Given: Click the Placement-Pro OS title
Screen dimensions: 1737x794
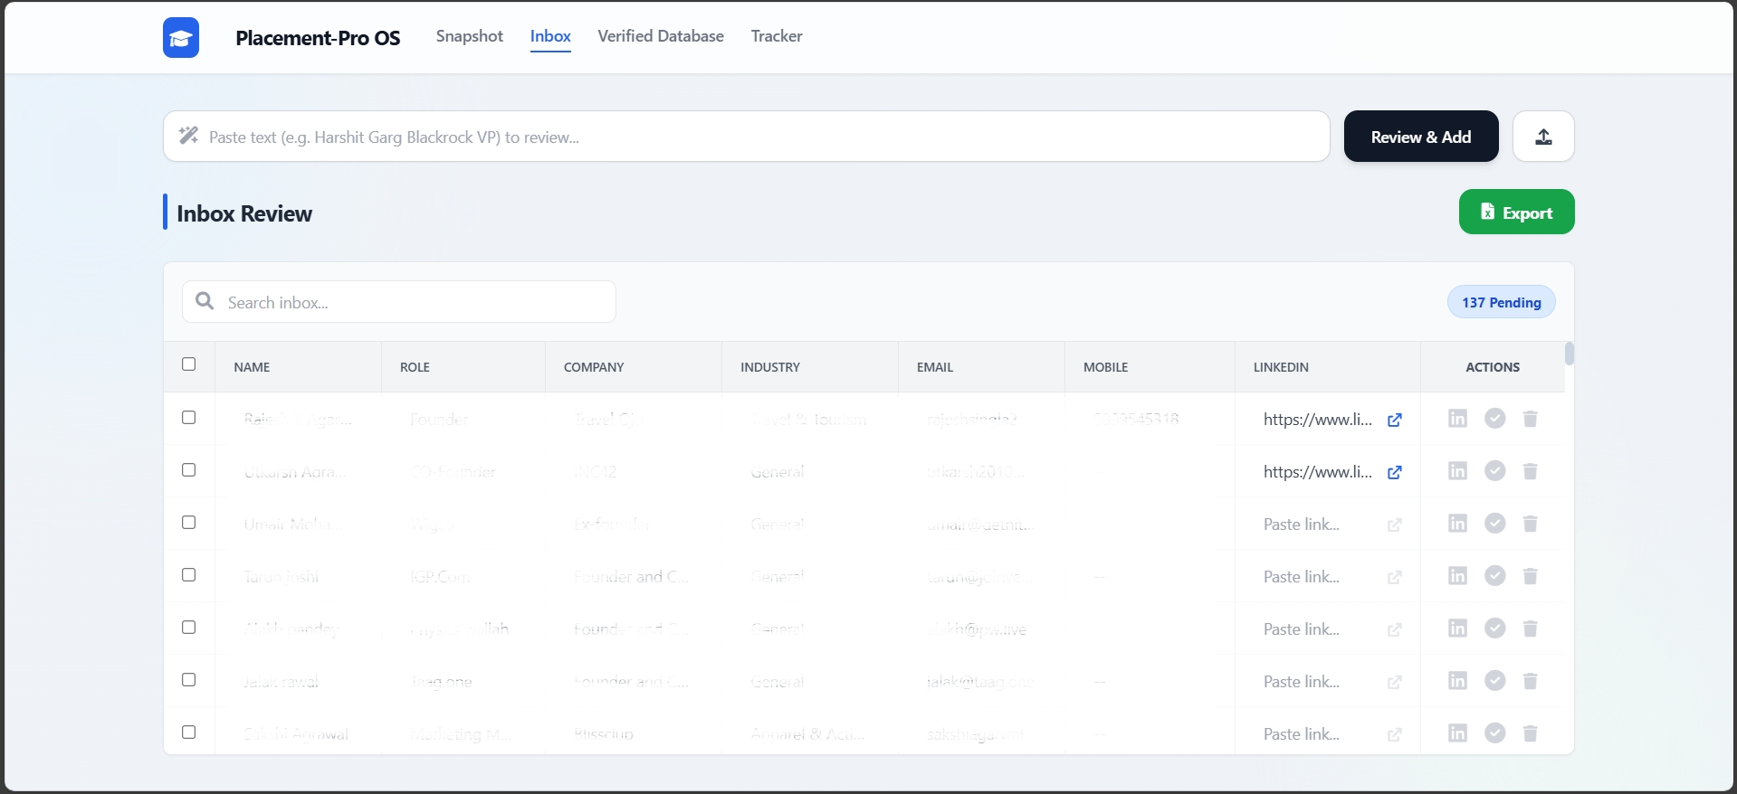Looking at the screenshot, I should tap(318, 38).
